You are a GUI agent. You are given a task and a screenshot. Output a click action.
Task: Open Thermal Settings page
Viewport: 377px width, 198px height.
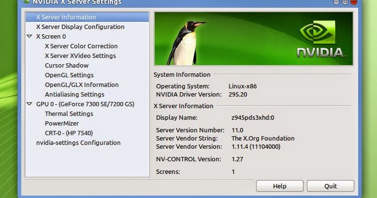[69, 113]
